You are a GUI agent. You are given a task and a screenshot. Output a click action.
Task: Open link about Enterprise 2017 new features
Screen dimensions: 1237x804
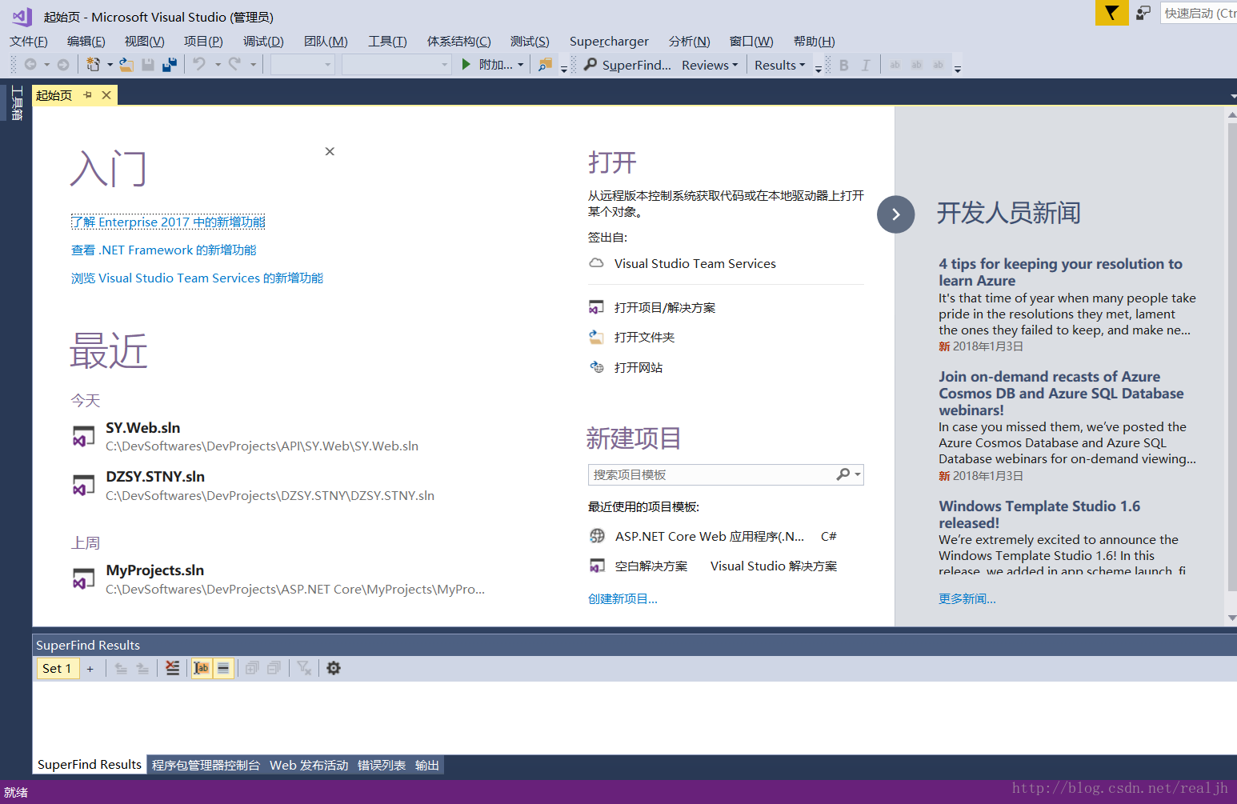[x=168, y=222]
